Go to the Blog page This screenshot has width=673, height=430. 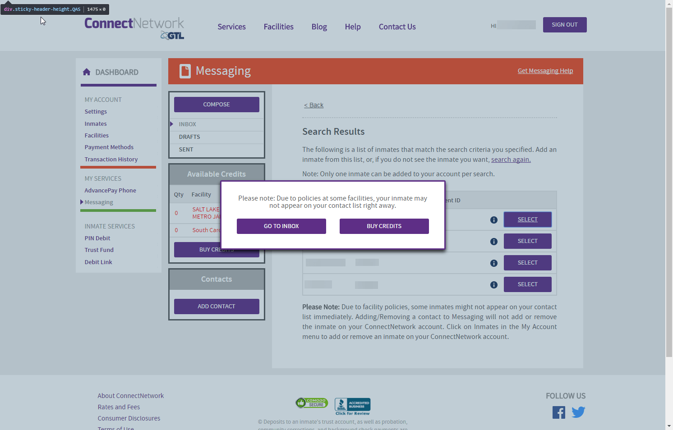point(319,27)
